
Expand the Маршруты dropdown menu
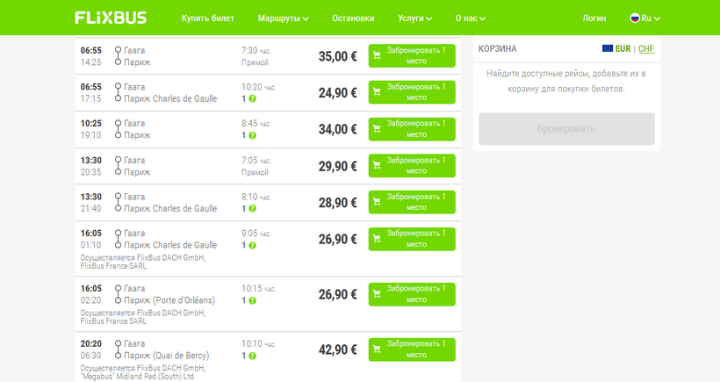(x=283, y=18)
